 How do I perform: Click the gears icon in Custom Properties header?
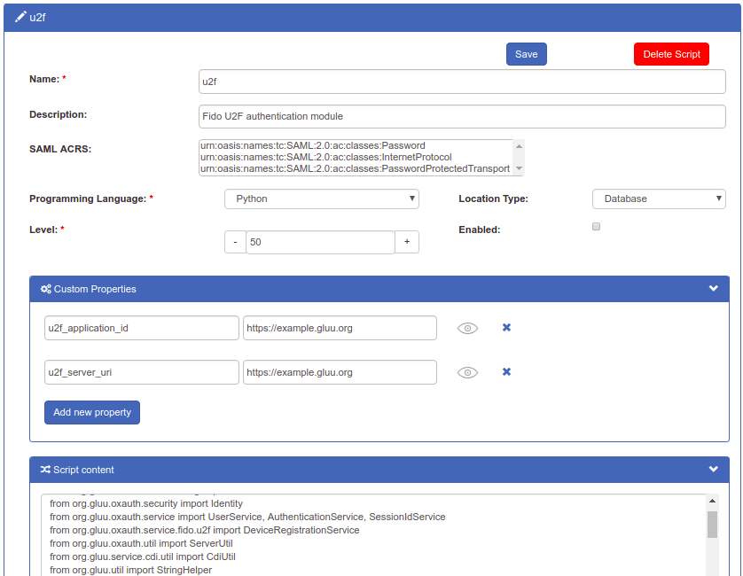coord(46,289)
